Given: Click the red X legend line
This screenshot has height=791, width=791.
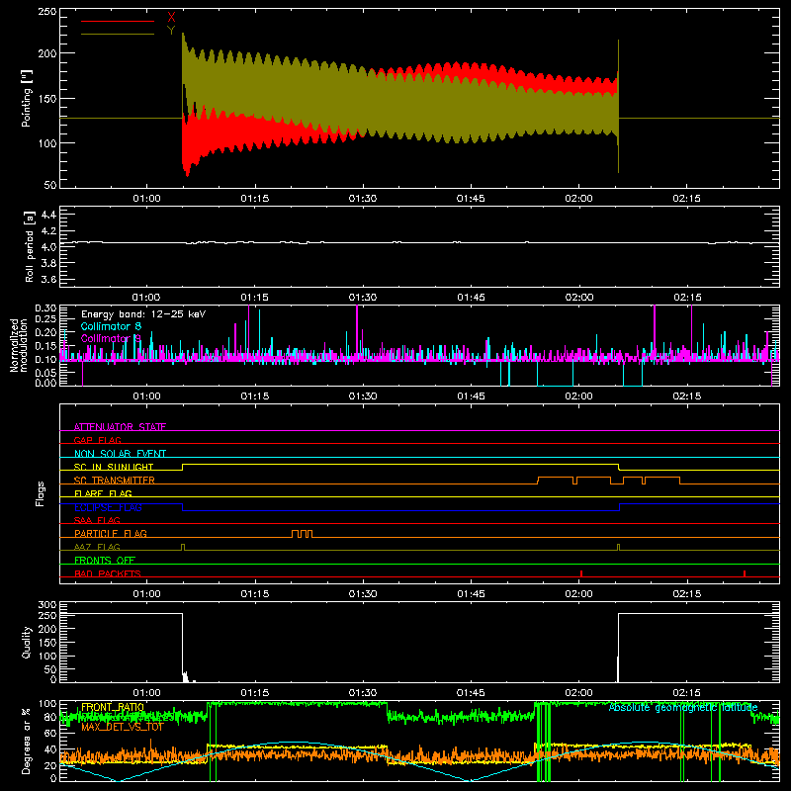Looking at the screenshot, I should coord(118,21).
